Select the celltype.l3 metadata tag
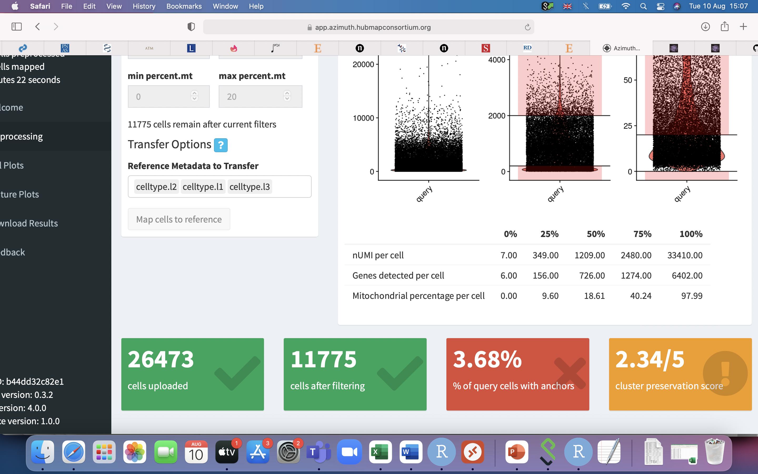The image size is (758, 474). 250,186
